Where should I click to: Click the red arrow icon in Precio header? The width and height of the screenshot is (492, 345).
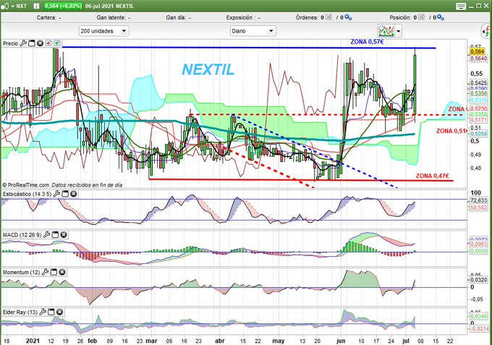click(x=48, y=43)
